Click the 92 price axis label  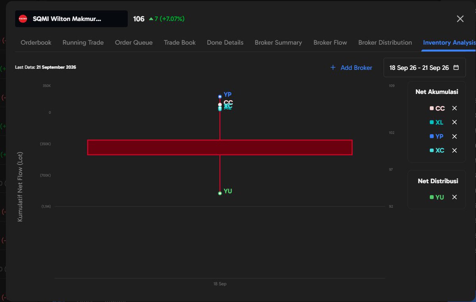(x=391, y=206)
